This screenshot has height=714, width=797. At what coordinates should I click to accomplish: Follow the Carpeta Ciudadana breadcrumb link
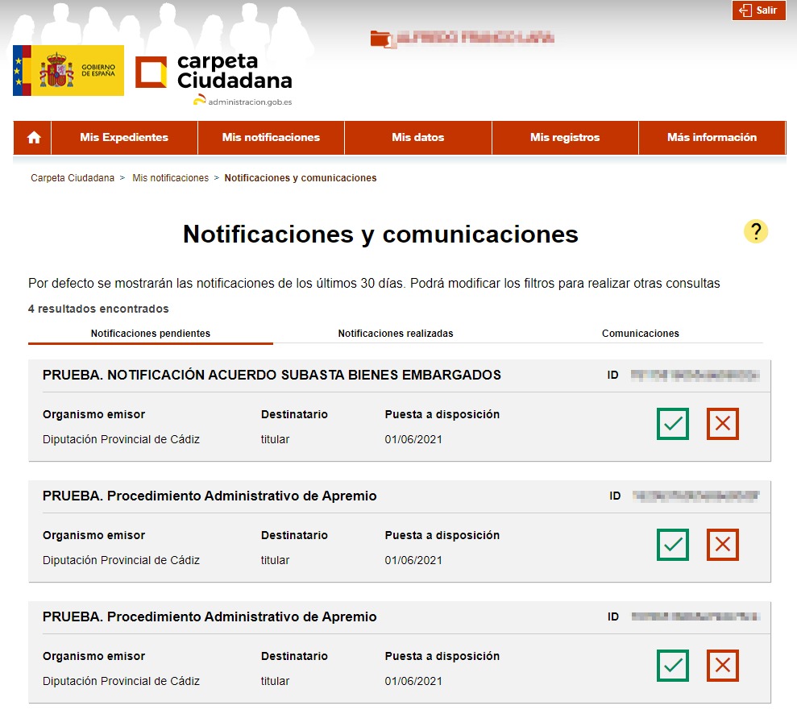(73, 178)
